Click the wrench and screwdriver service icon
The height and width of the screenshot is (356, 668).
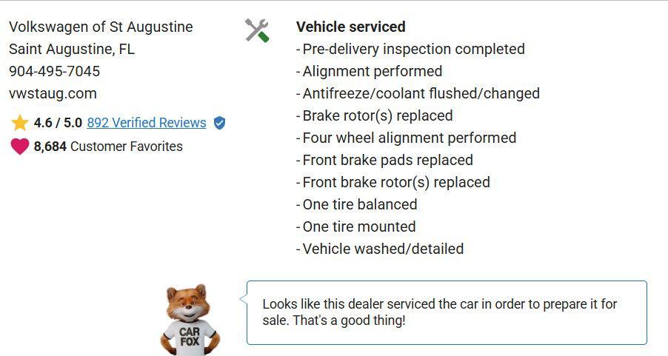257,30
